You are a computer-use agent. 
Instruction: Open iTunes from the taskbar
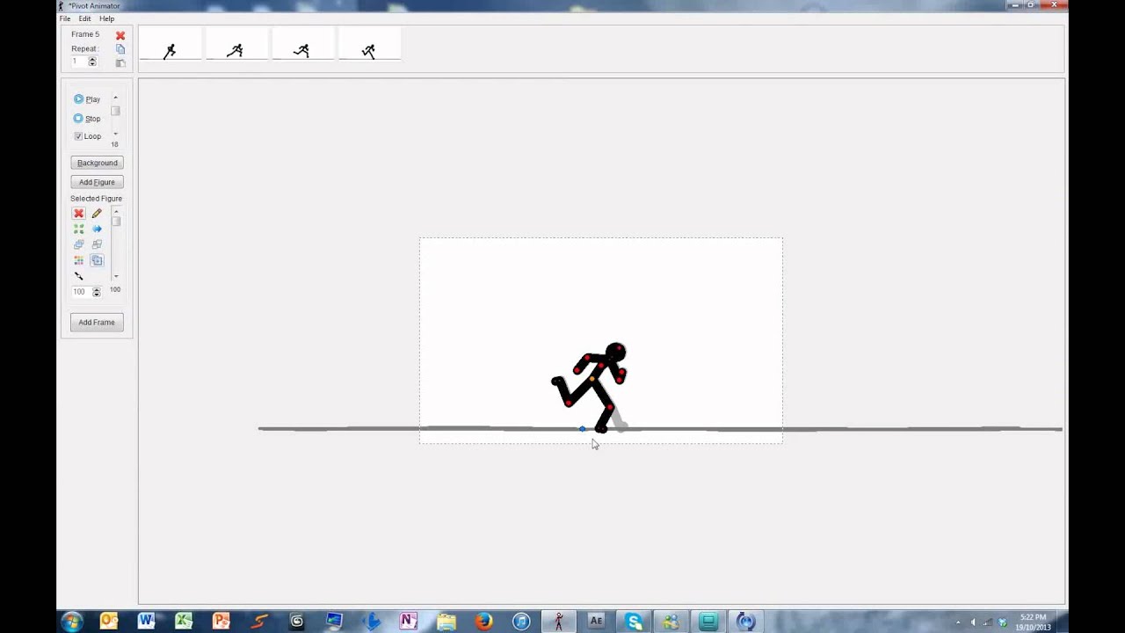(x=521, y=622)
